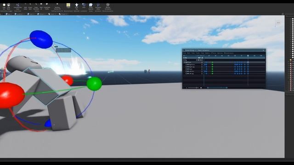The image size is (294, 165).
Task: Open Track menu in animator window
Action: tap(198, 53)
